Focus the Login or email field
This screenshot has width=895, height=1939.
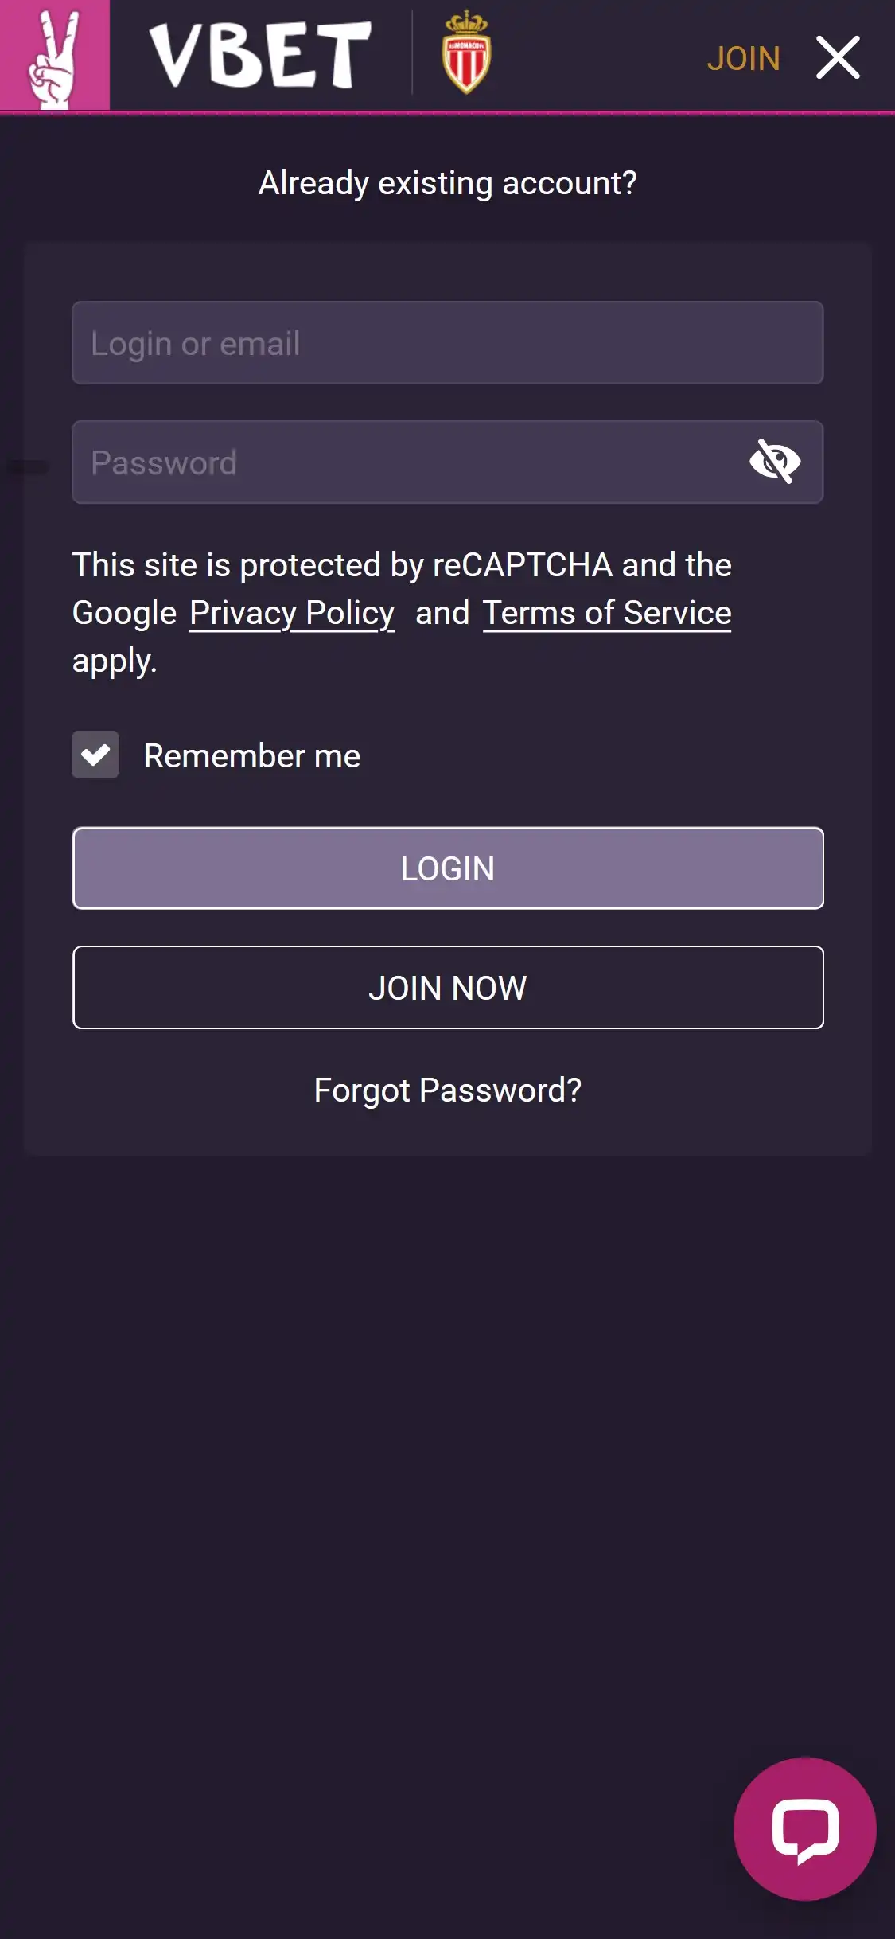(x=447, y=343)
